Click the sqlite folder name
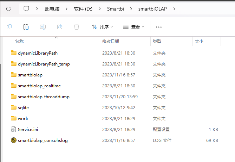The image size is (235, 162). (23, 108)
